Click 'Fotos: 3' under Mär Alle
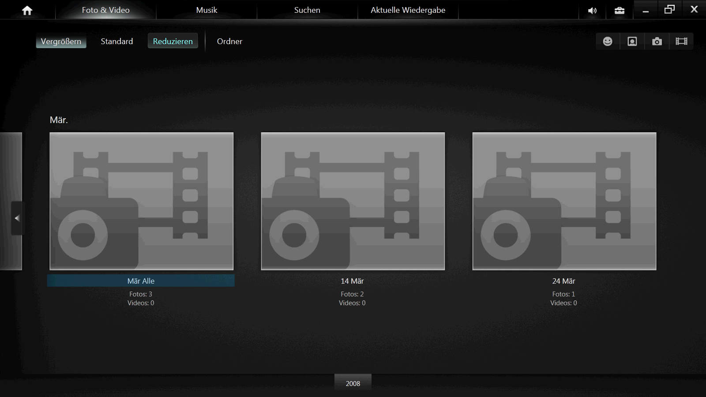Image resolution: width=706 pixels, height=397 pixels. [141, 294]
